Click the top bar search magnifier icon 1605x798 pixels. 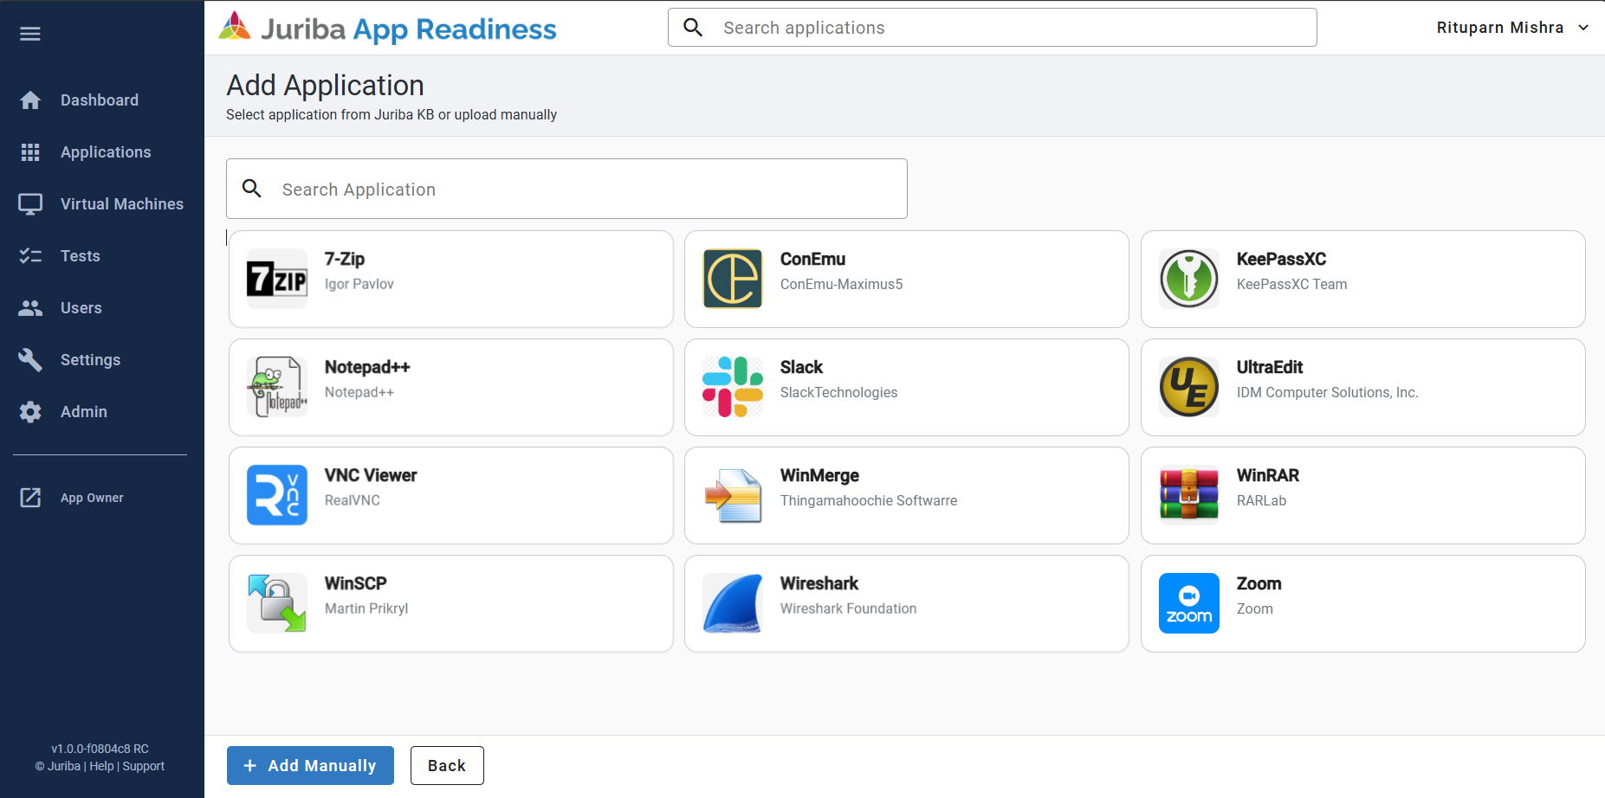[x=693, y=28]
